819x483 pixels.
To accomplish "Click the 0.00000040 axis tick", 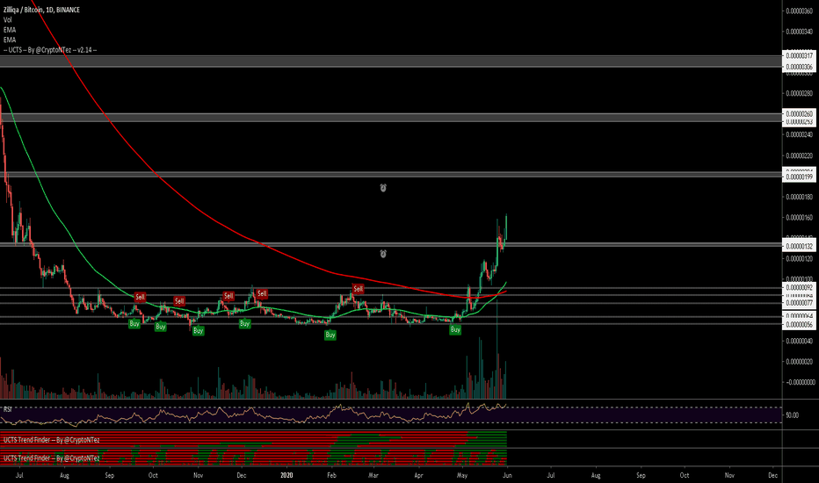I will pyautogui.click(x=799, y=341).
